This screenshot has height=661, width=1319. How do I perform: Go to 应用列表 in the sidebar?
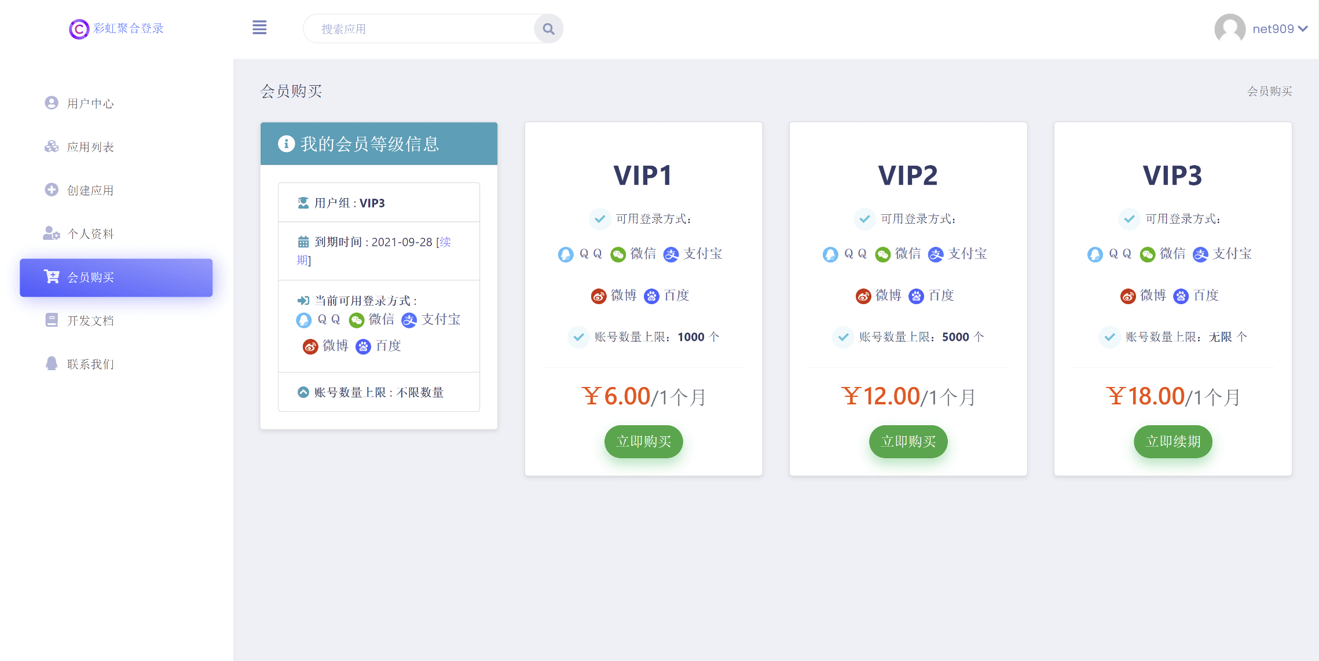90,147
